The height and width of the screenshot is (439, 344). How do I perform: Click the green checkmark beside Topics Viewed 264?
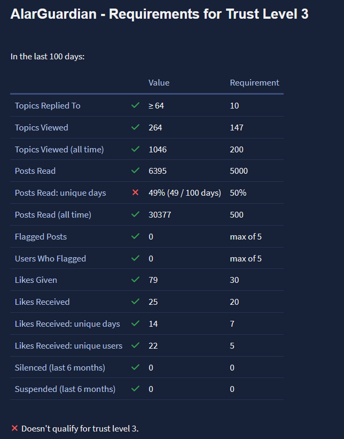[x=135, y=128]
